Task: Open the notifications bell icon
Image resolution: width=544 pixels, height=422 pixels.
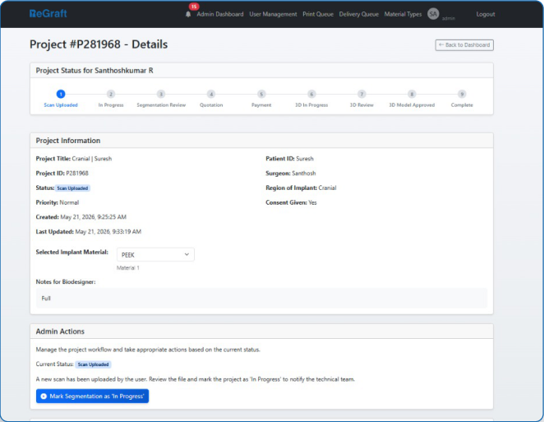Action: tap(188, 14)
